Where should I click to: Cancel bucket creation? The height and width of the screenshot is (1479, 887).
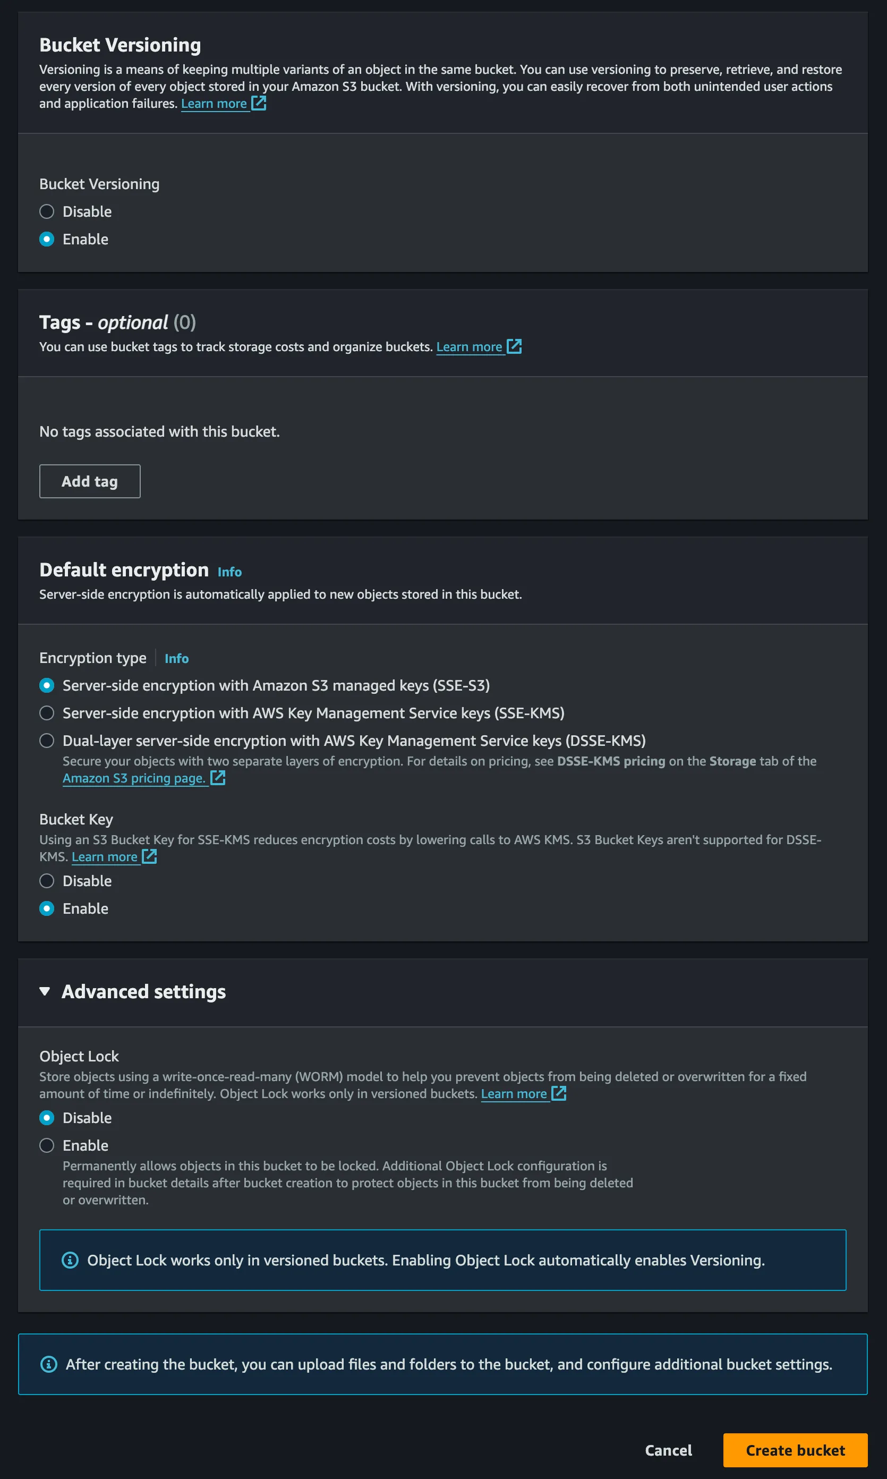coord(668,1450)
